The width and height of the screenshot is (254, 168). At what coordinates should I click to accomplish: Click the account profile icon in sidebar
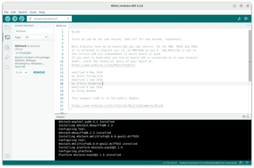click(x=7, y=156)
